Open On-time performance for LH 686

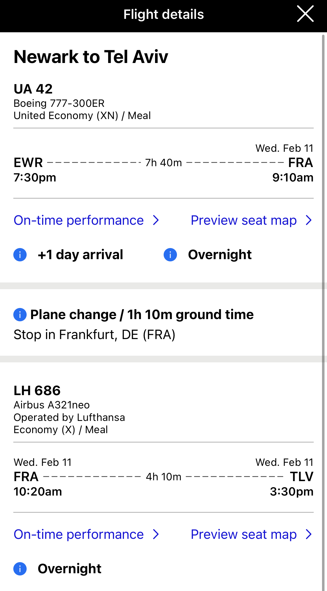pos(79,534)
